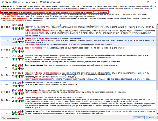The height and width of the screenshot is (121, 158).
Task: Click 'Час пустоты' in the 02:17-04:17 row
Action: point(30,40)
